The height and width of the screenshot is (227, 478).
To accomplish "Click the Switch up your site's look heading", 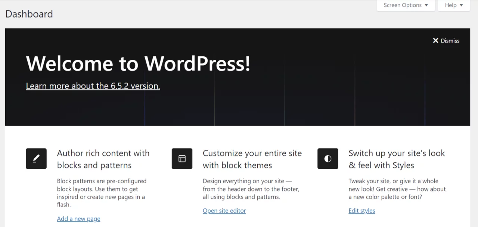I will pyautogui.click(x=397, y=159).
